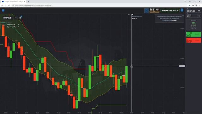
Task: Close the minimum expiration notification
Action: pos(183,16)
